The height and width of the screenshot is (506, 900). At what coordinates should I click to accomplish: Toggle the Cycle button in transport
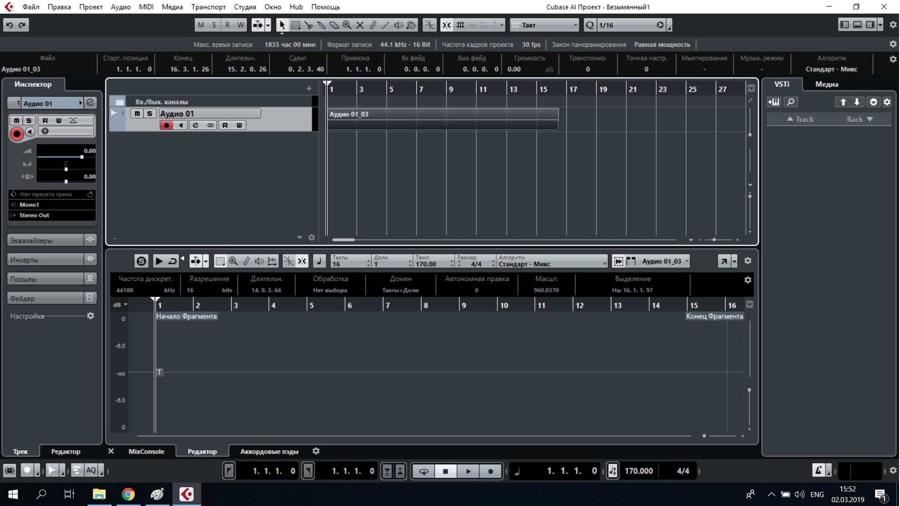(423, 471)
